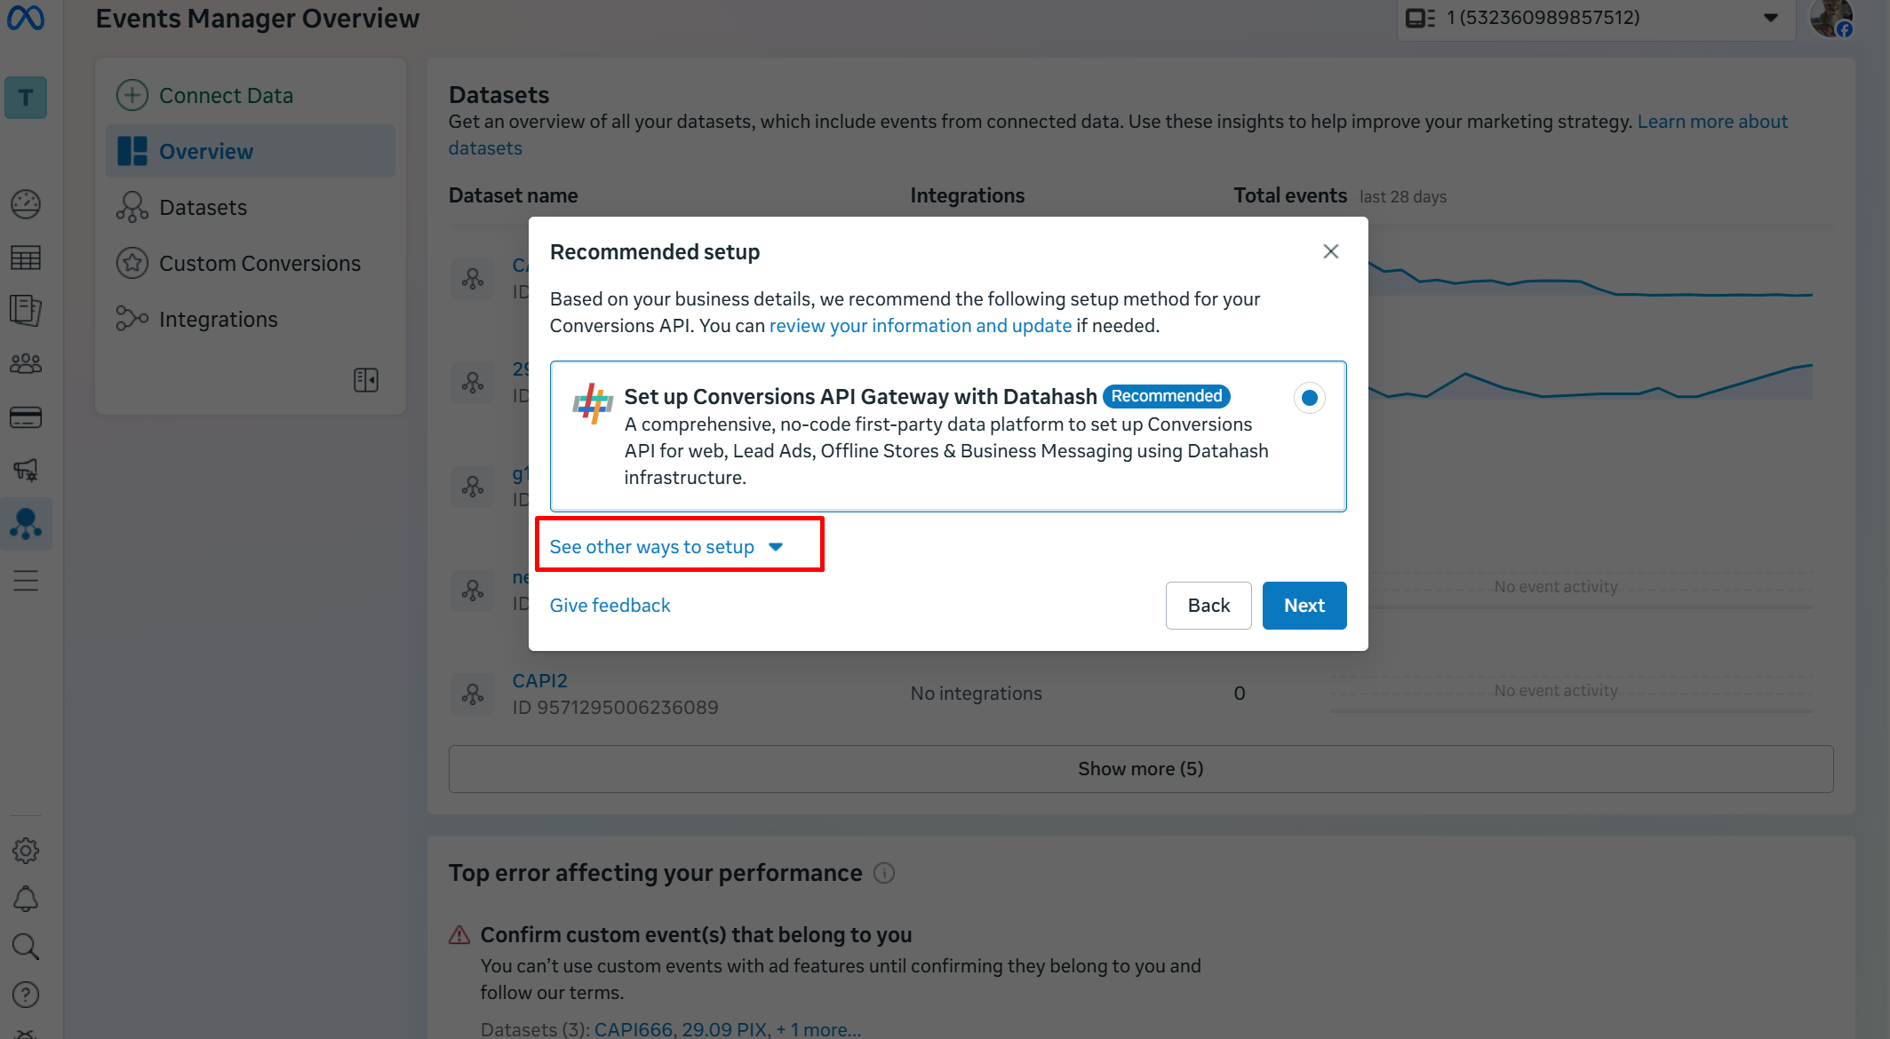Open the billing card icon in left rail
The height and width of the screenshot is (1039, 1890).
click(x=26, y=417)
